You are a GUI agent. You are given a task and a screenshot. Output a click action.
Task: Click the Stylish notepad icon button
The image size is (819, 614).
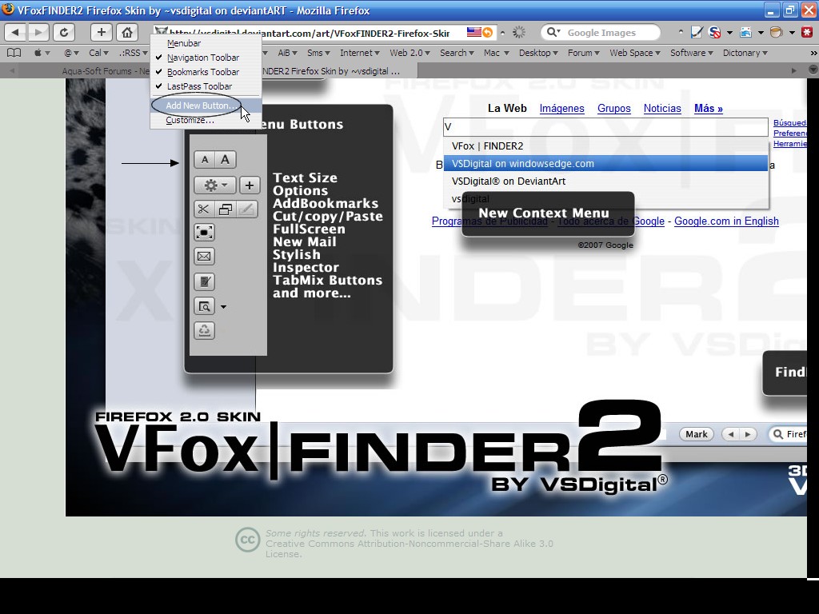pos(204,282)
